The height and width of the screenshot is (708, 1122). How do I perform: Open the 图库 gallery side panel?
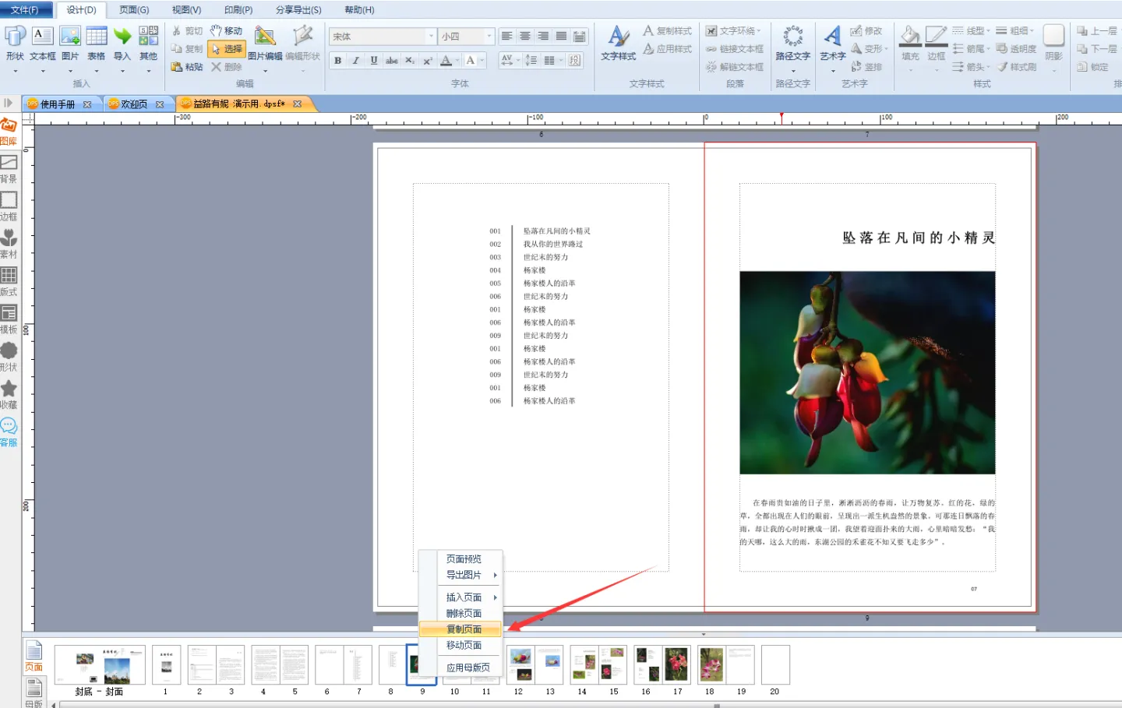click(x=9, y=132)
